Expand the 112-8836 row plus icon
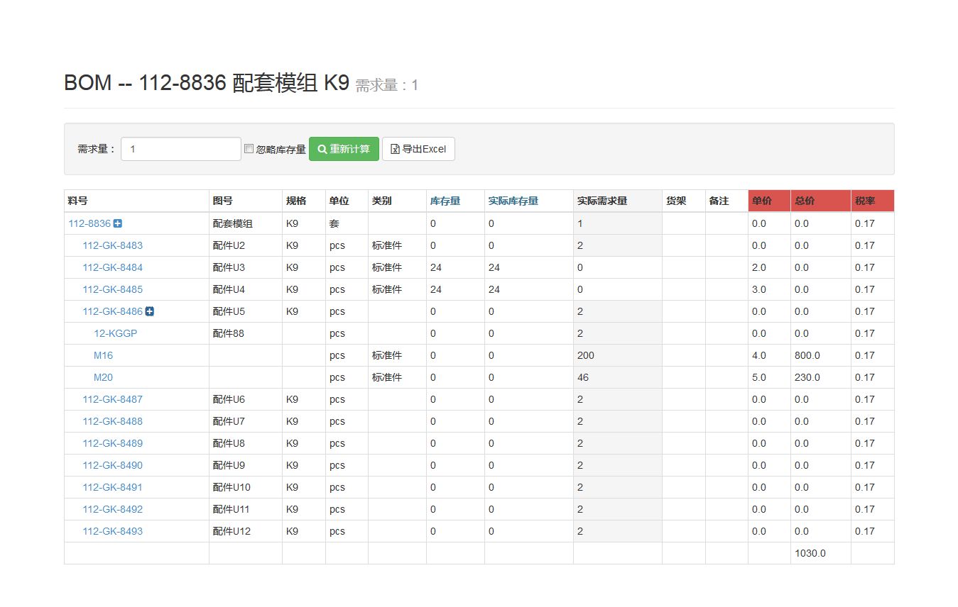This screenshot has height=607, width=958. pyautogui.click(x=118, y=223)
